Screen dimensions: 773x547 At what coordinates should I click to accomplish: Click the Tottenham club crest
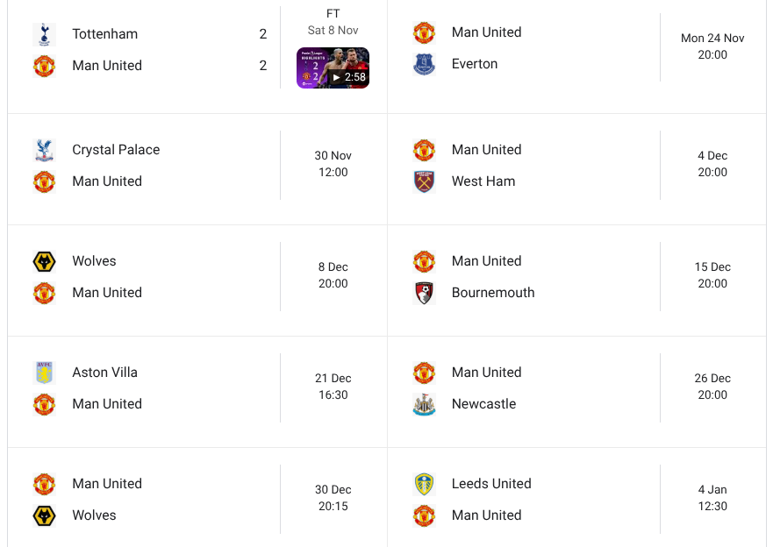pos(45,33)
